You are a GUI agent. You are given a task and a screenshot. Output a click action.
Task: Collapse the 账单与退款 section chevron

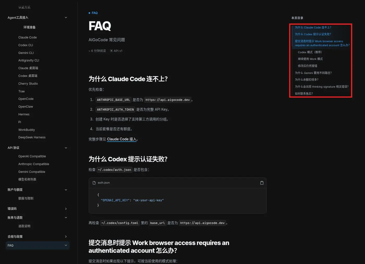[x=66, y=218]
